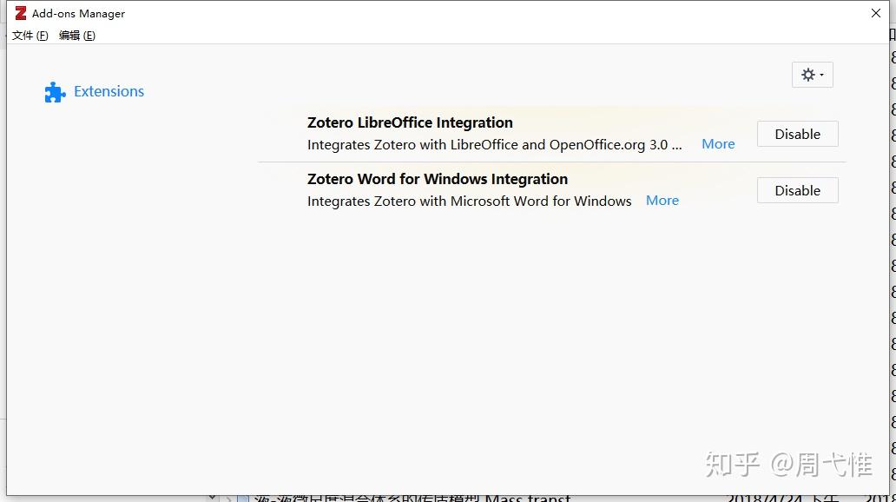Disable Zotero LibreOffice Integration
Screen dimensions: 896x502
(x=797, y=134)
